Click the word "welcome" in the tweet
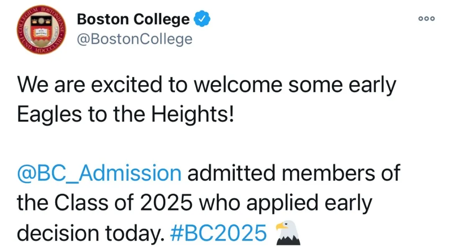 238,85
